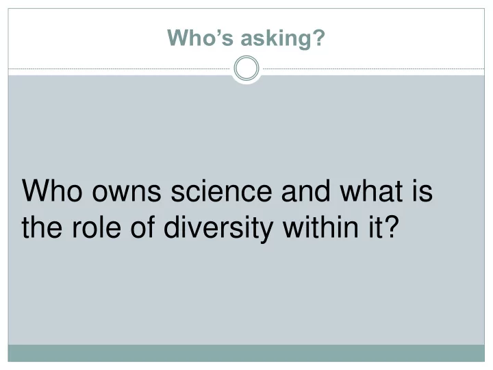Click the word "Who's" in the heading
The width and height of the screenshot is (493, 370).
click(200, 38)
